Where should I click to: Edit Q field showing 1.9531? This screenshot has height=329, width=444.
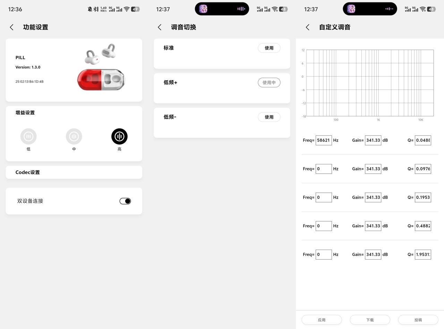tap(423, 254)
